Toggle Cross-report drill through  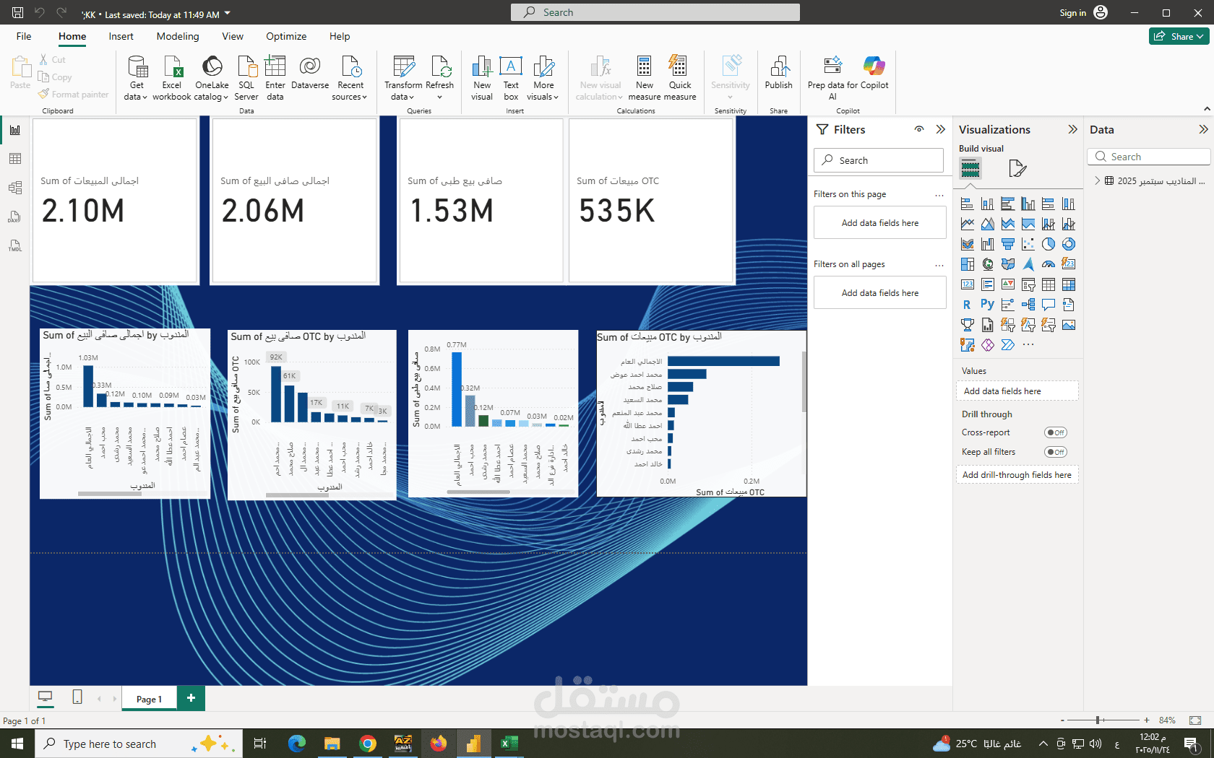coord(1055,432)
